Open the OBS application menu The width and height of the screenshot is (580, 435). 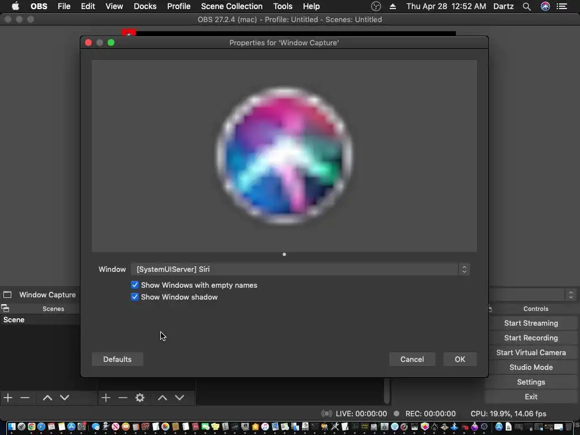click(x=39, y=6)
